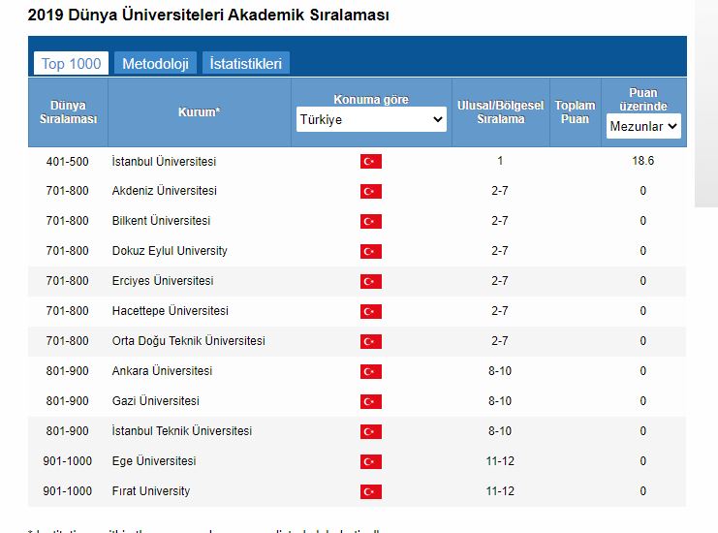Open the Mezunlar score dropdown
Screen dimensions: 718x533
point(643,126)
